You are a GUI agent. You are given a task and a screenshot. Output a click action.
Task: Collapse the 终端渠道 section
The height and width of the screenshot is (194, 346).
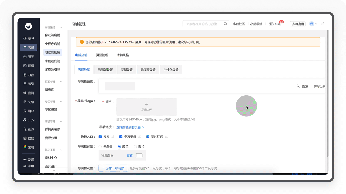pyautogui.click(x=61, y=27)
